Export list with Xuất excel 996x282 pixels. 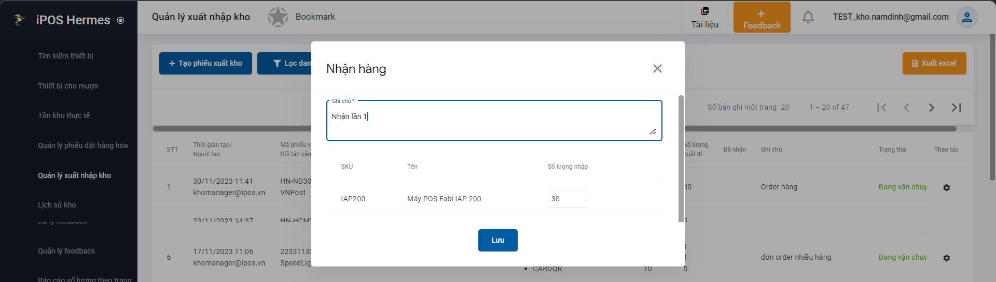pyautogui.click(x=934, y=63)
